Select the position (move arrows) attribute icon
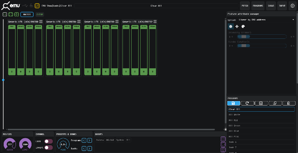The height and width of the screenshot is (153, 298). coord(237,27)
